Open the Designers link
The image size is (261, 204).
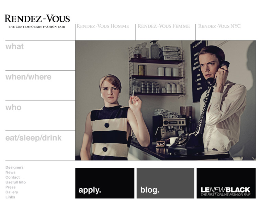click(x=14, y=167)
